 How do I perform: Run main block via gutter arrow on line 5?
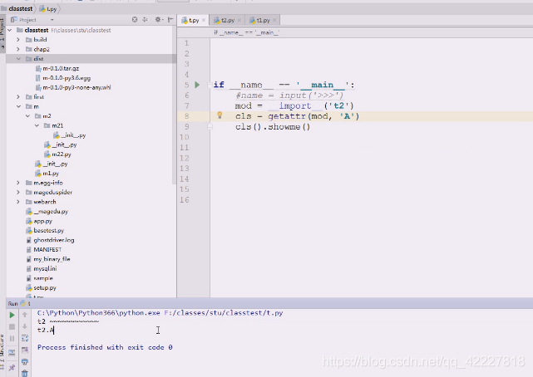[x=197, y=85]
